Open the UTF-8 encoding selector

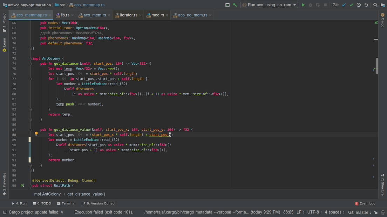[x=314, y=212]
